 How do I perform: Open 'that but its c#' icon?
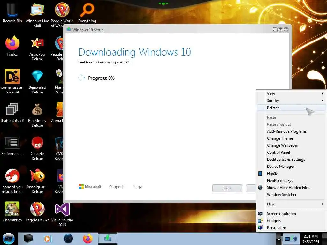tap(12, 112)
